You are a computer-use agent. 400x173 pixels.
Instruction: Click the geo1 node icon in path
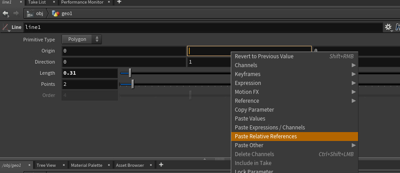(x=55, y=13)
